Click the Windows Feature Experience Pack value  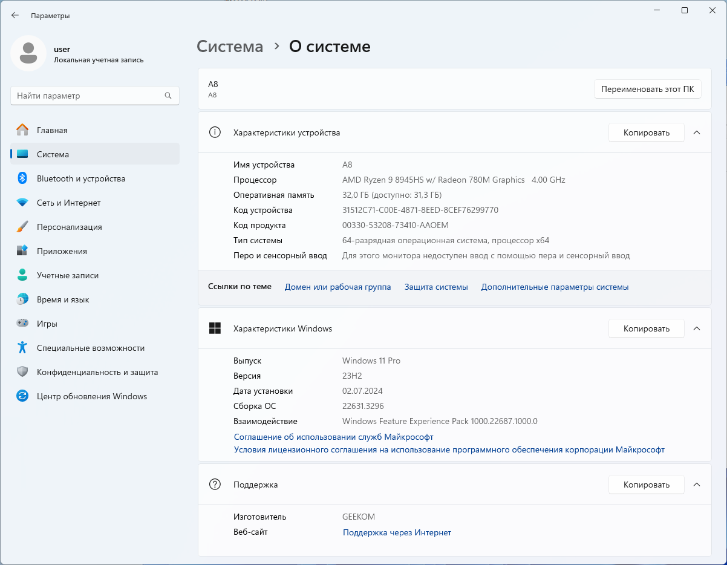440,421
